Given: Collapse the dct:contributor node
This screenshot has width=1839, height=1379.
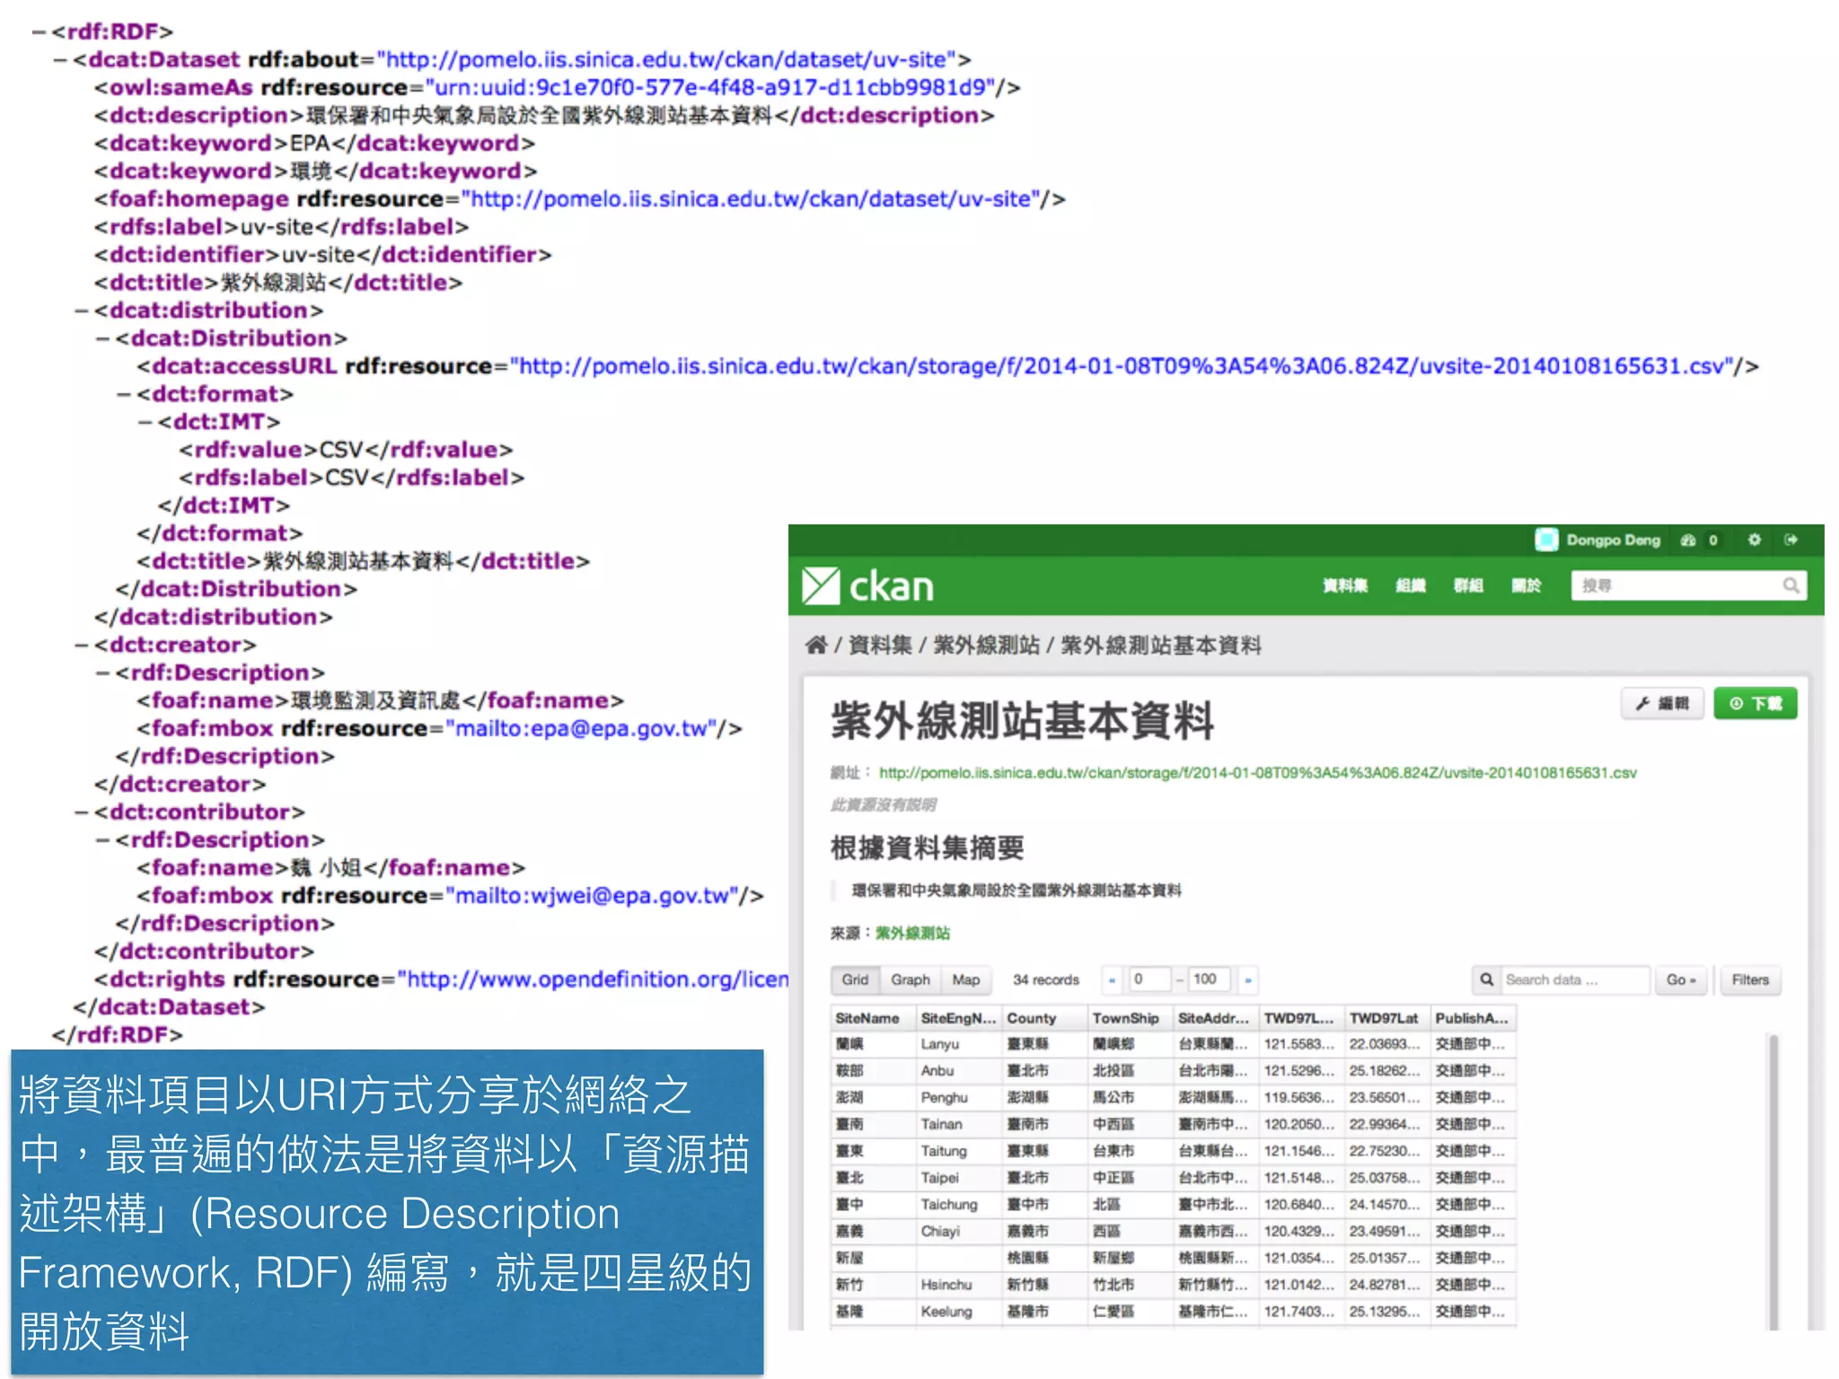Looking at the screenshot, I should click(x=82, y=812).
